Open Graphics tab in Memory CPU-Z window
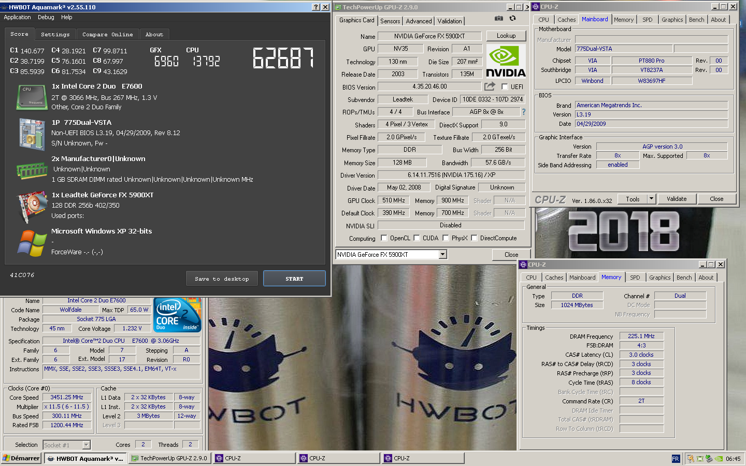The image size is (746, 466). 660,278
